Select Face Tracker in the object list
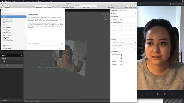This screenshot has width=184, height=103. (x=14, y=17)
